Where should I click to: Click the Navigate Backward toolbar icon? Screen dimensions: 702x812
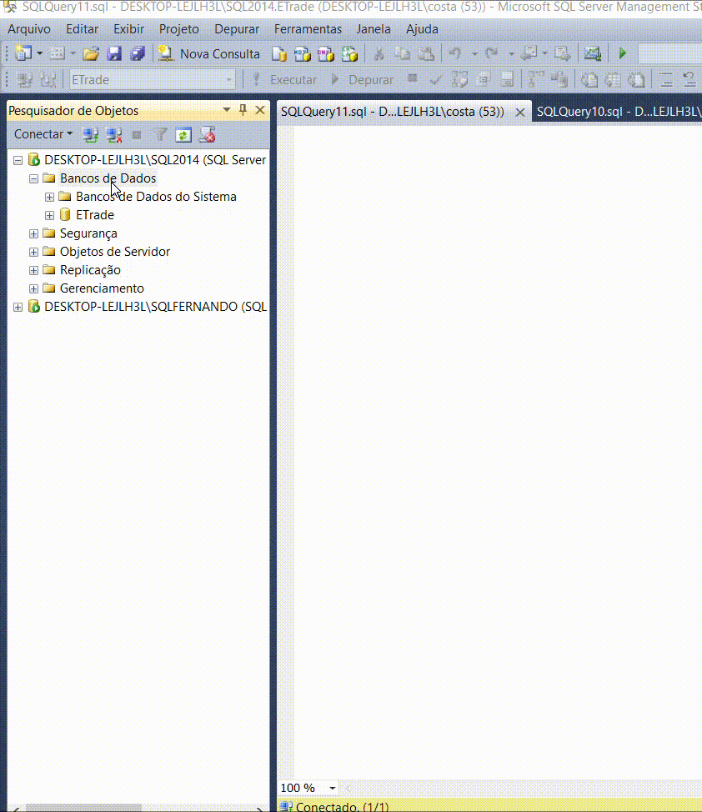tap(529, 53)
